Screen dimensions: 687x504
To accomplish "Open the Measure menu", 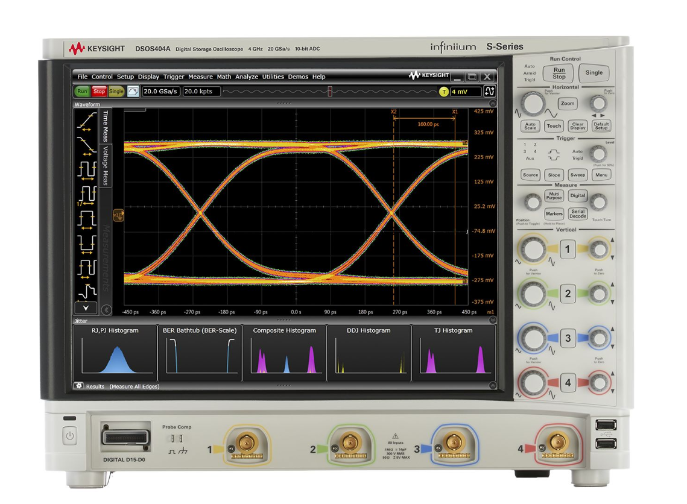I will click(x=200, y=77).
